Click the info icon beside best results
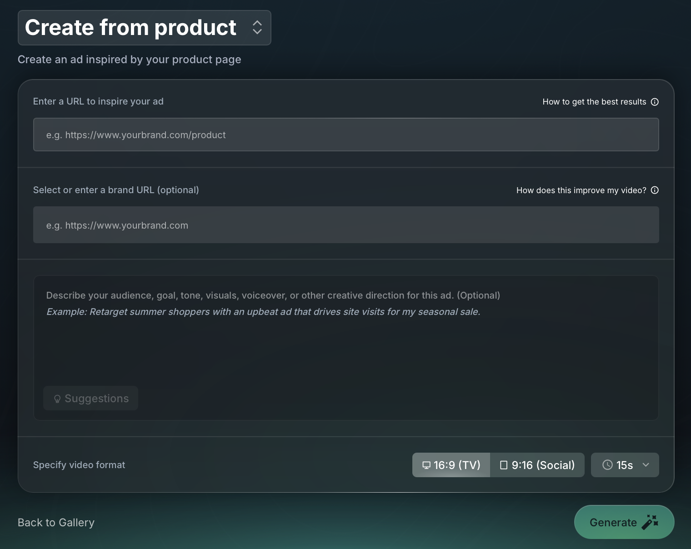 655,102
